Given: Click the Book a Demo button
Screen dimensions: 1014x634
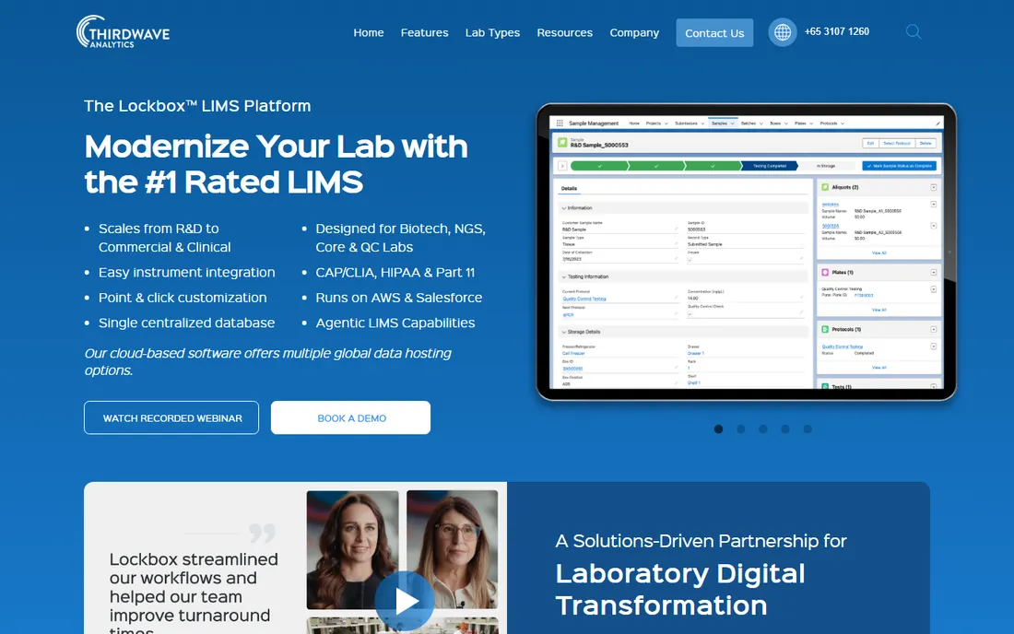Looking at the screenshot, I should point(350,417).
